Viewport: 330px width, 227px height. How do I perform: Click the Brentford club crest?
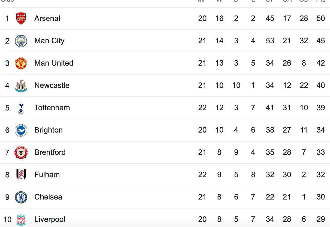coord(21,152)
